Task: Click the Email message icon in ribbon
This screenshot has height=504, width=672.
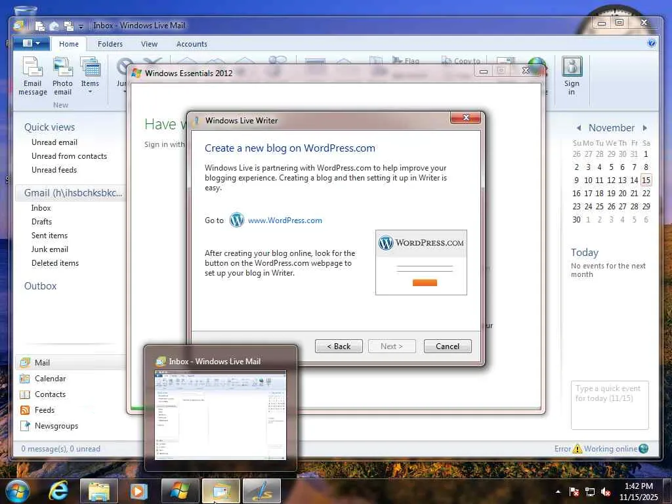Action: coord(33,76)
